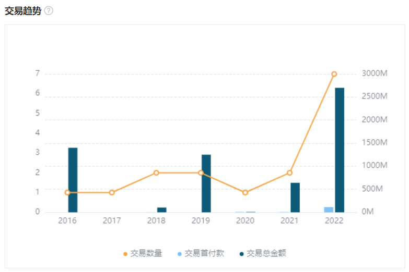This screenshot has width=409, height=272.
Task: Click the help icon beside 交易趋势
Action: pyautogui.click(x=49, y=11)
